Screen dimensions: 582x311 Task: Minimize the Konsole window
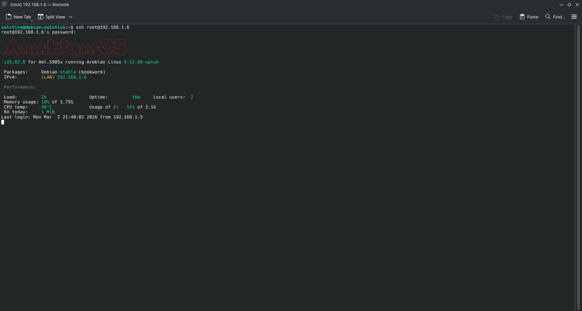click(x=561, y=5)
